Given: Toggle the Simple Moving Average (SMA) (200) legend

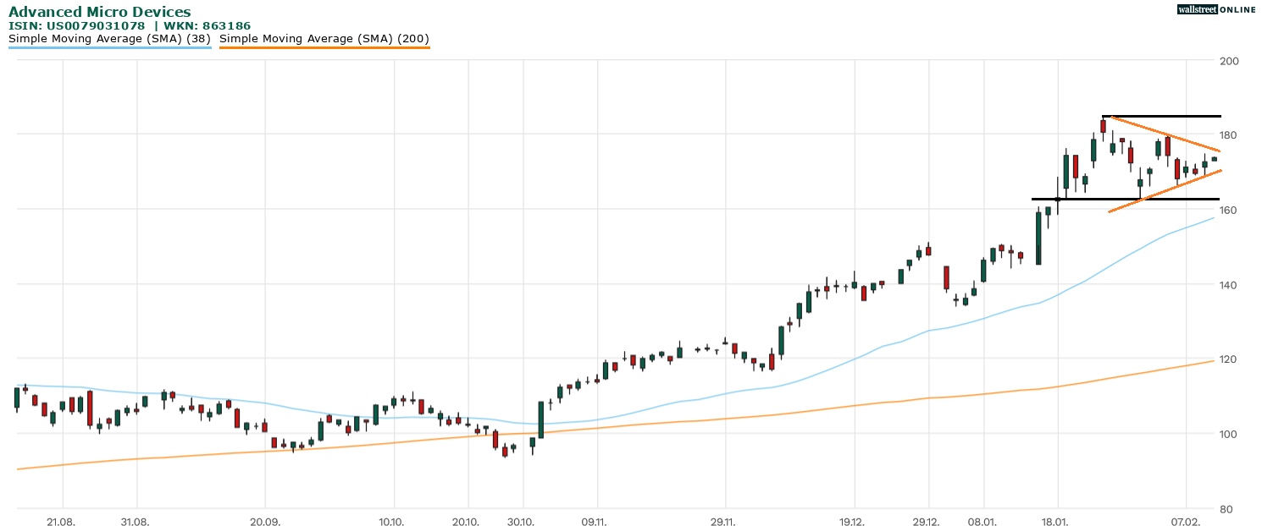Looking at the screenshot, I should [x=324, y=38].
